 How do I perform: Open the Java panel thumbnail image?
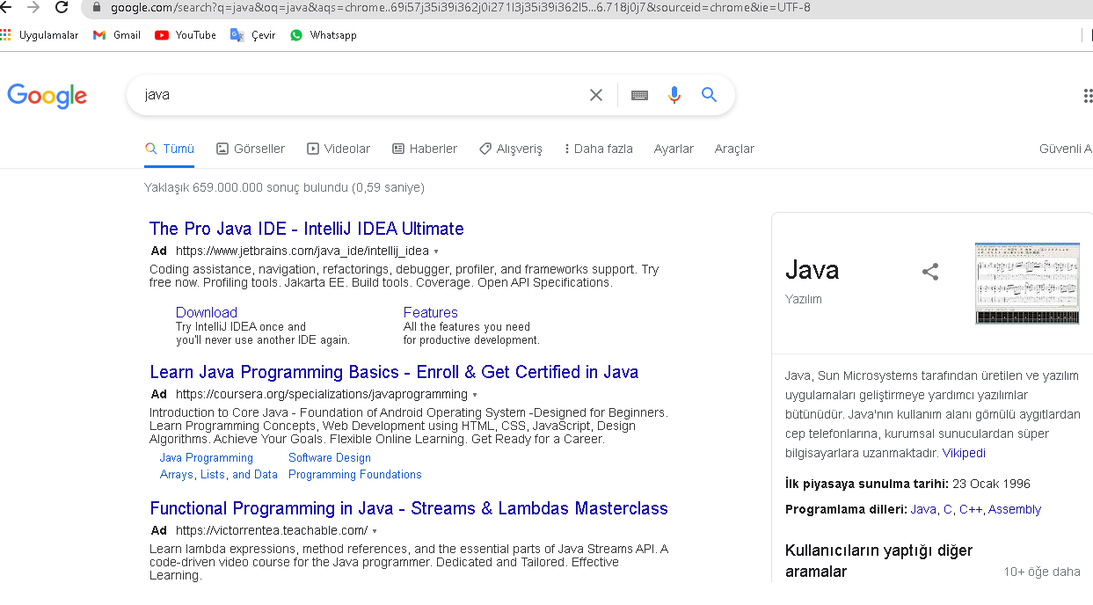pos(1027,283)
